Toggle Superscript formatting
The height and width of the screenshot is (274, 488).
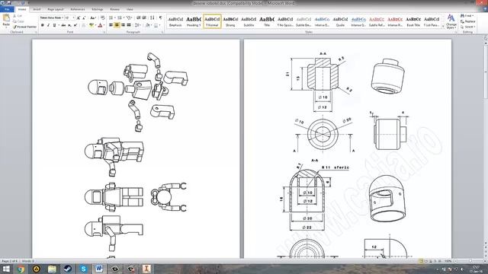coord(75,25)
